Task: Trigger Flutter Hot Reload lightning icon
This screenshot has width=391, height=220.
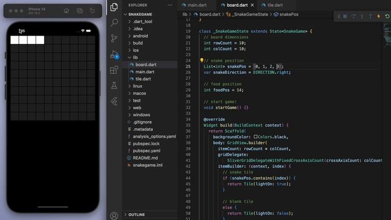Action: coord(379,16)
